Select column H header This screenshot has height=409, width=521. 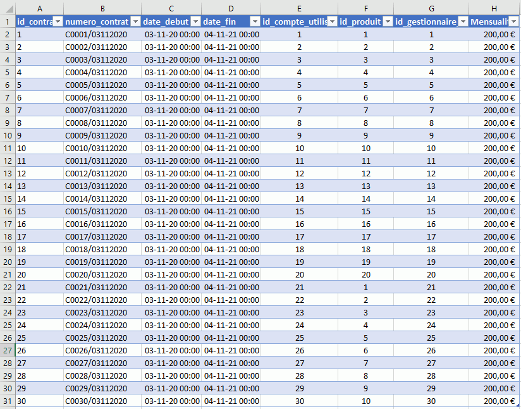click(494, 9)
